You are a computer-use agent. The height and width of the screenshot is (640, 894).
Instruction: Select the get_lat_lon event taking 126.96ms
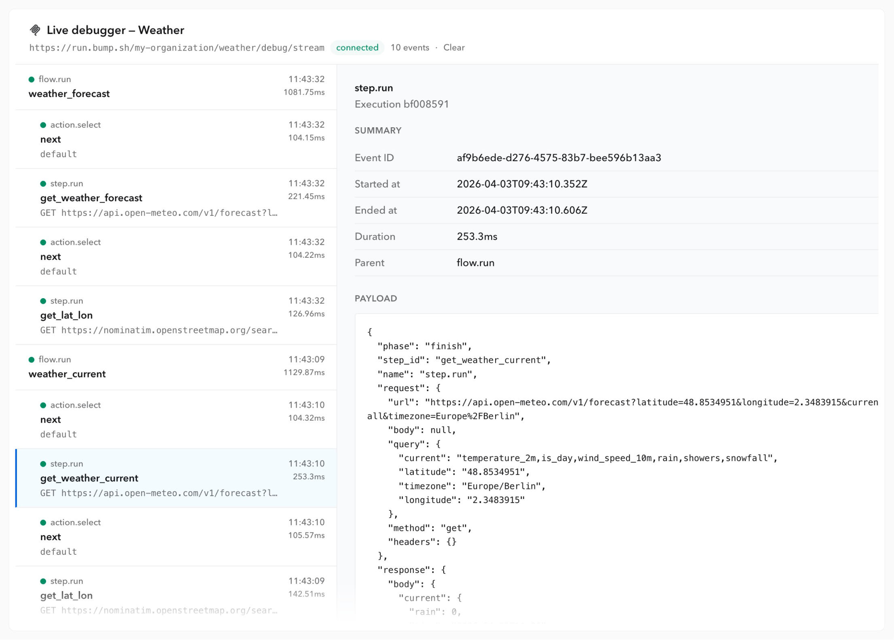[x=176, y=316]
